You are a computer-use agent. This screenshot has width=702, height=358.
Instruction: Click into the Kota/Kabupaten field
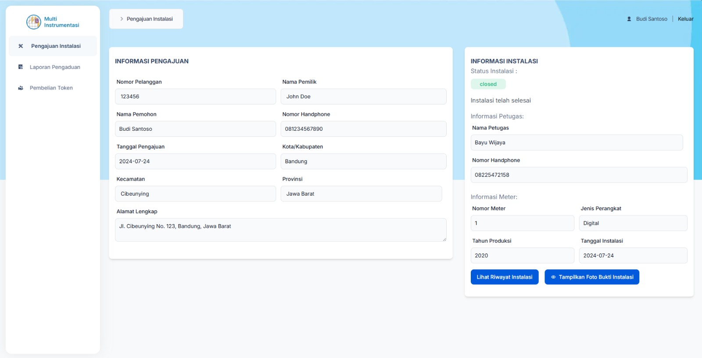tap(363, 161)
